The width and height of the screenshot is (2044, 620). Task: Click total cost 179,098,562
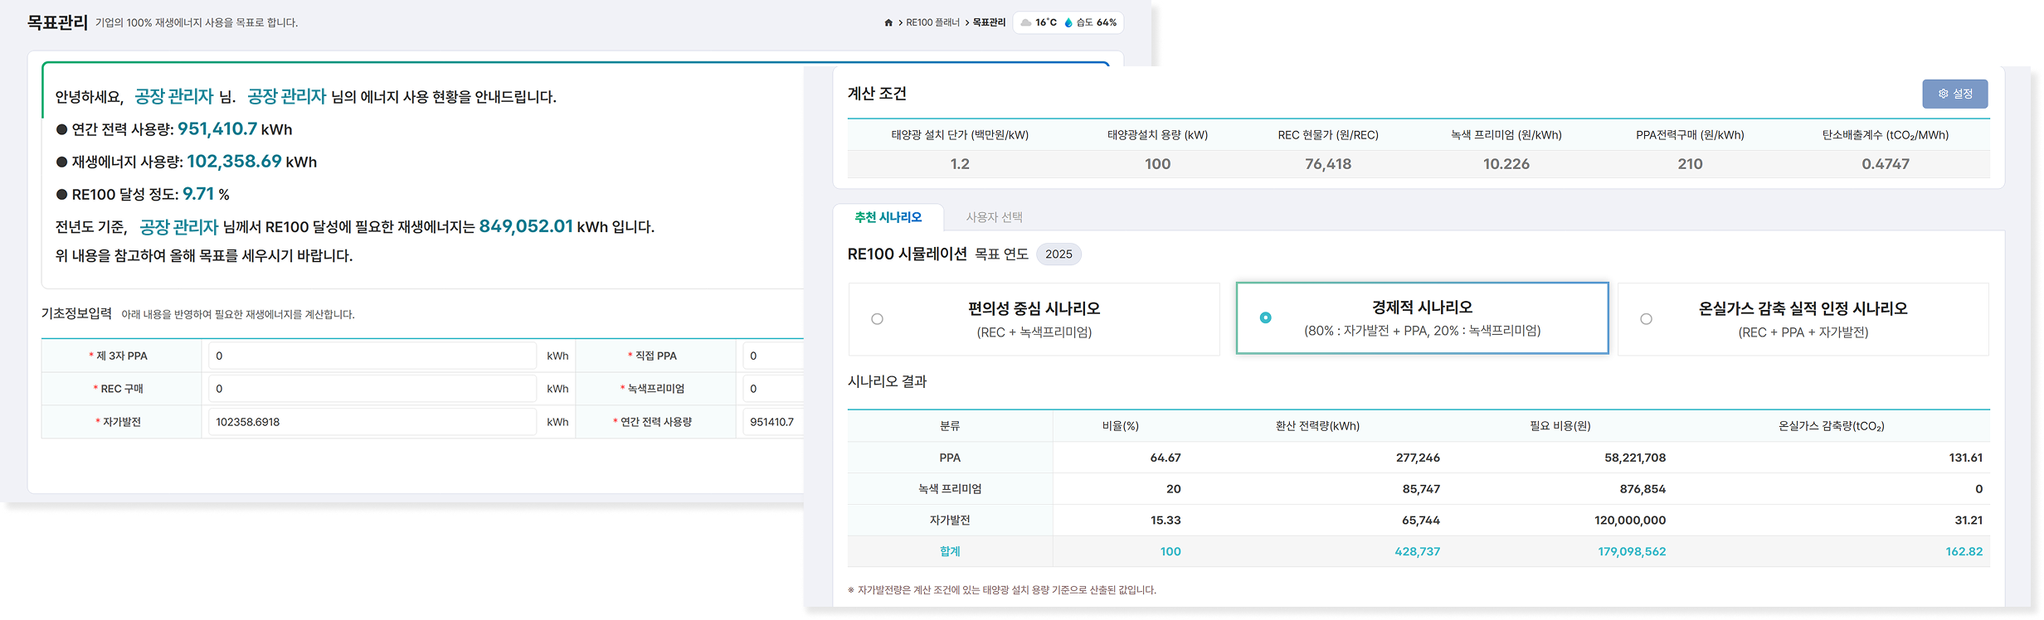1632,552
